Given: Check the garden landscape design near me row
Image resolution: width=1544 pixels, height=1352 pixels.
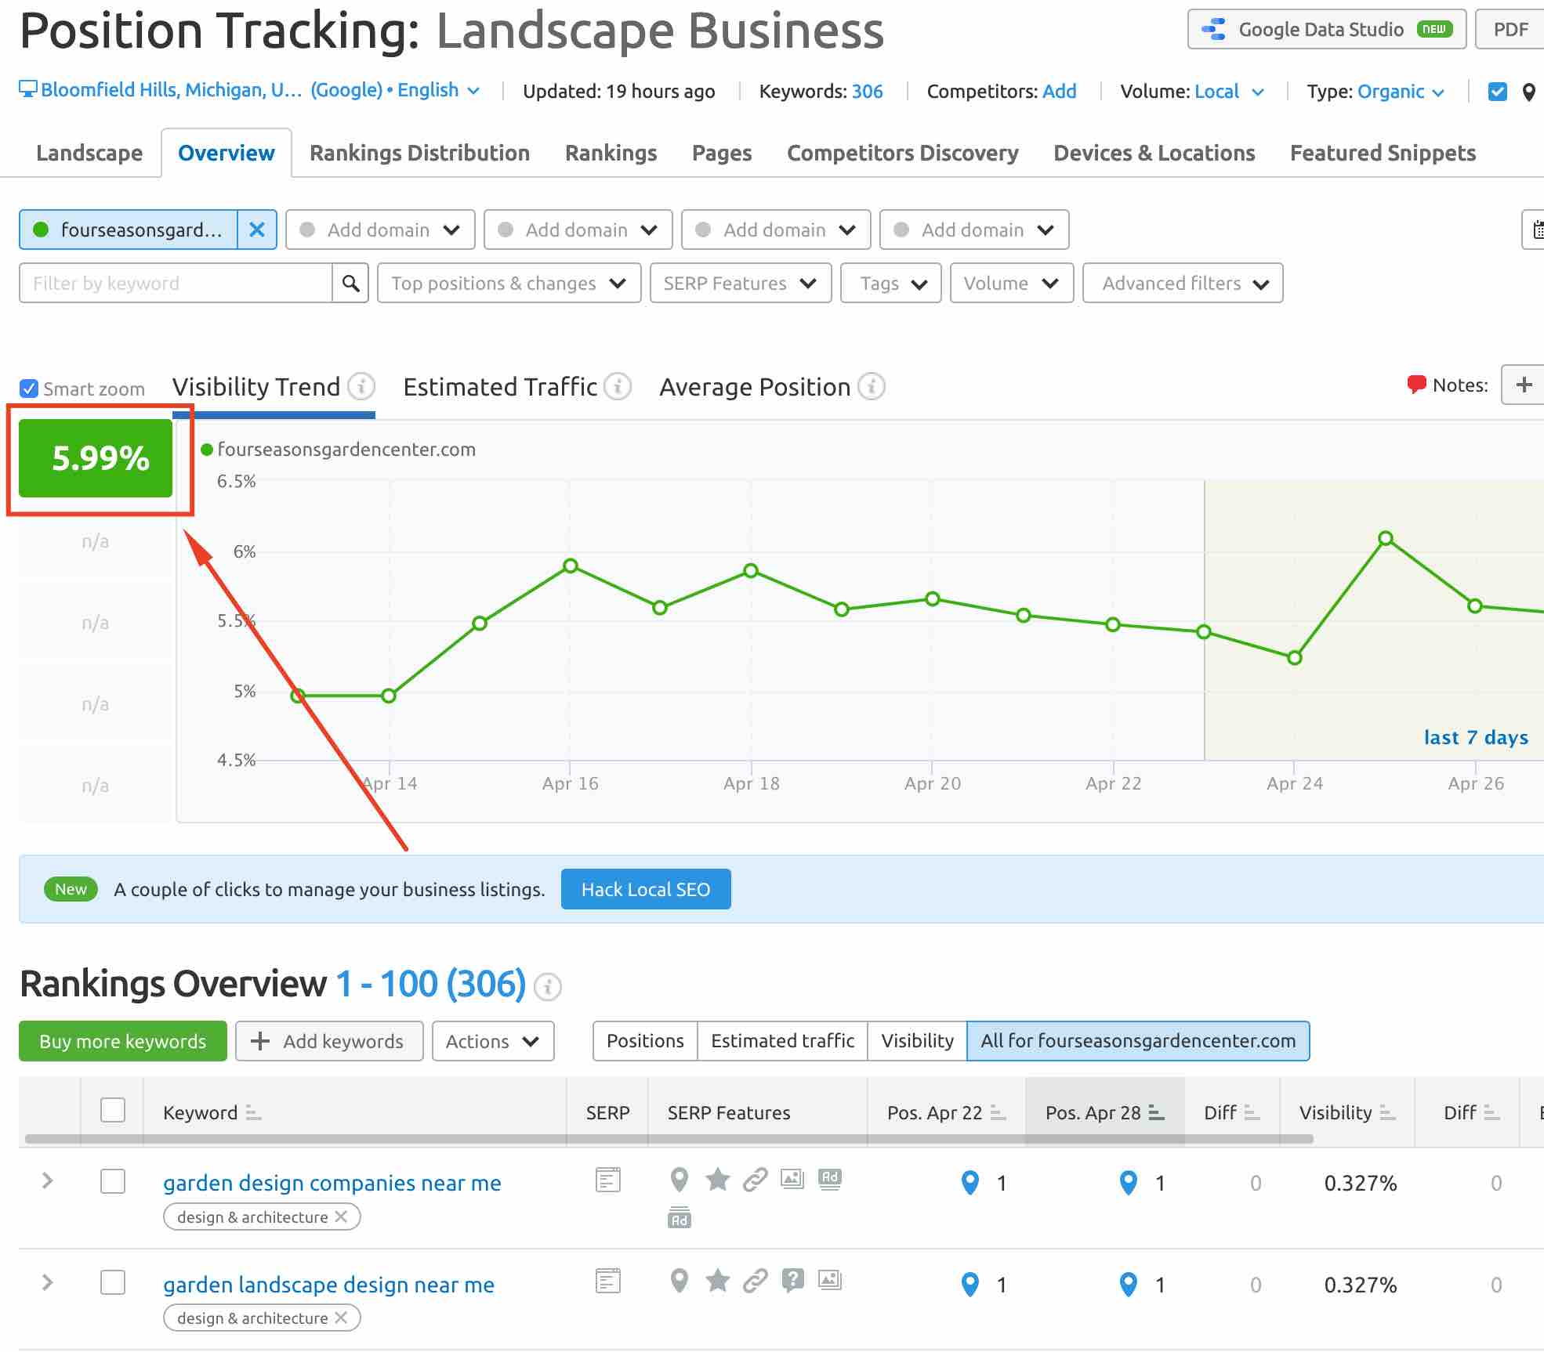Looking at the screenshot, I should coord(113,1282).
